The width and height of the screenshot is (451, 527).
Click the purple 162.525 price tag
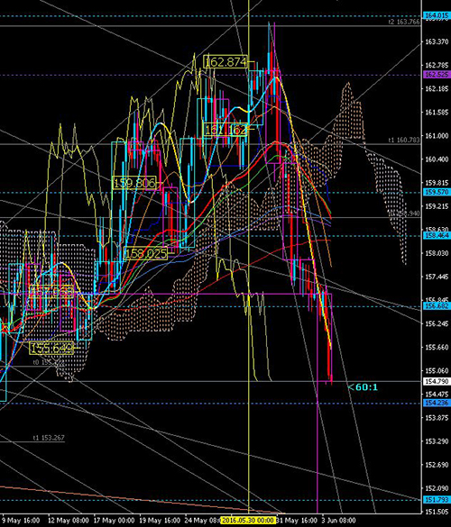pos(437,74)
